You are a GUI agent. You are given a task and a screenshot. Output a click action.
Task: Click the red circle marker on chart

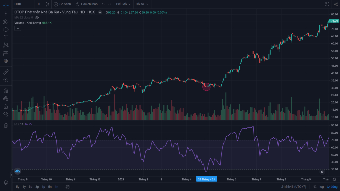(x=206, y=87)
